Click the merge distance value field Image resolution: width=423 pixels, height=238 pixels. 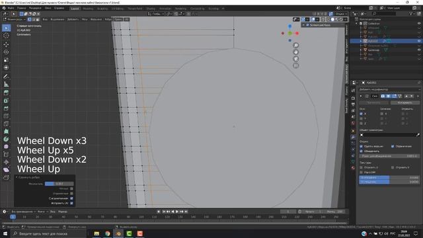click(389, 156)
